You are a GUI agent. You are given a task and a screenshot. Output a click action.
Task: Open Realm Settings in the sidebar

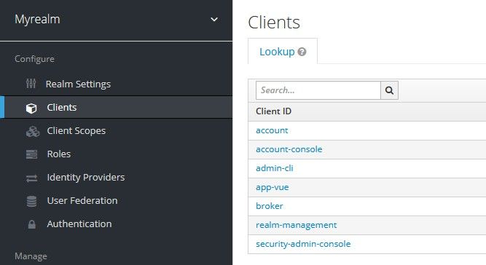(78, 84)
